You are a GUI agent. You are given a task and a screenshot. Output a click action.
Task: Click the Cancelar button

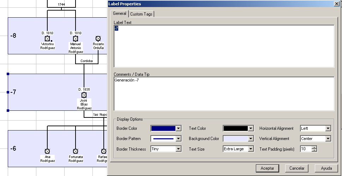pyautogui.click(x=297, y=168)
